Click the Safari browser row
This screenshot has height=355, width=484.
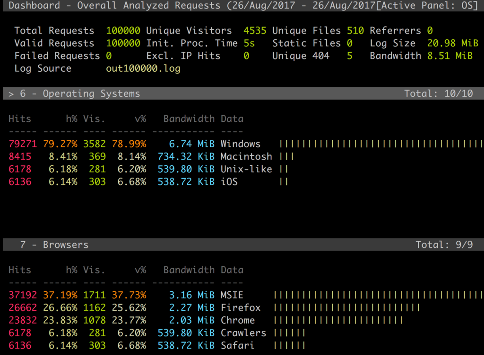coord(157,346)
